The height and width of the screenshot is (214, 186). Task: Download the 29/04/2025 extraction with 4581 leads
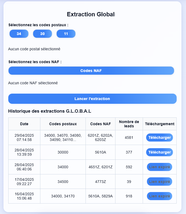coord(160,137)
